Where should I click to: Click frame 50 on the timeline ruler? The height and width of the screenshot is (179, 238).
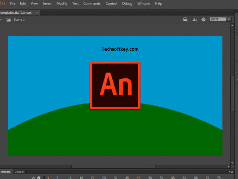(x=161, y=178)
